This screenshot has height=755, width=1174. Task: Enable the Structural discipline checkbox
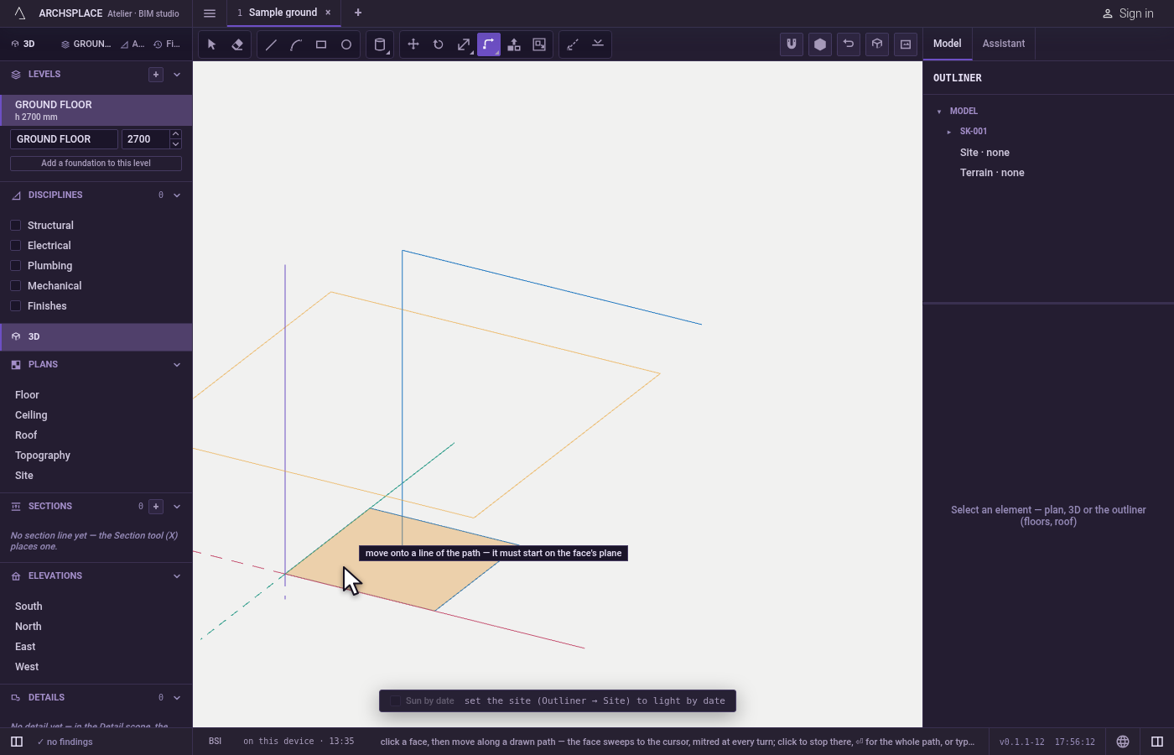coord(15,225)
